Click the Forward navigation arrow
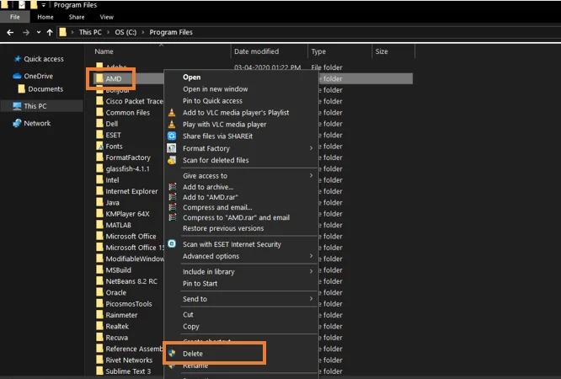The height and width of the screenshot is (379, 561). [x=26, y=33]
